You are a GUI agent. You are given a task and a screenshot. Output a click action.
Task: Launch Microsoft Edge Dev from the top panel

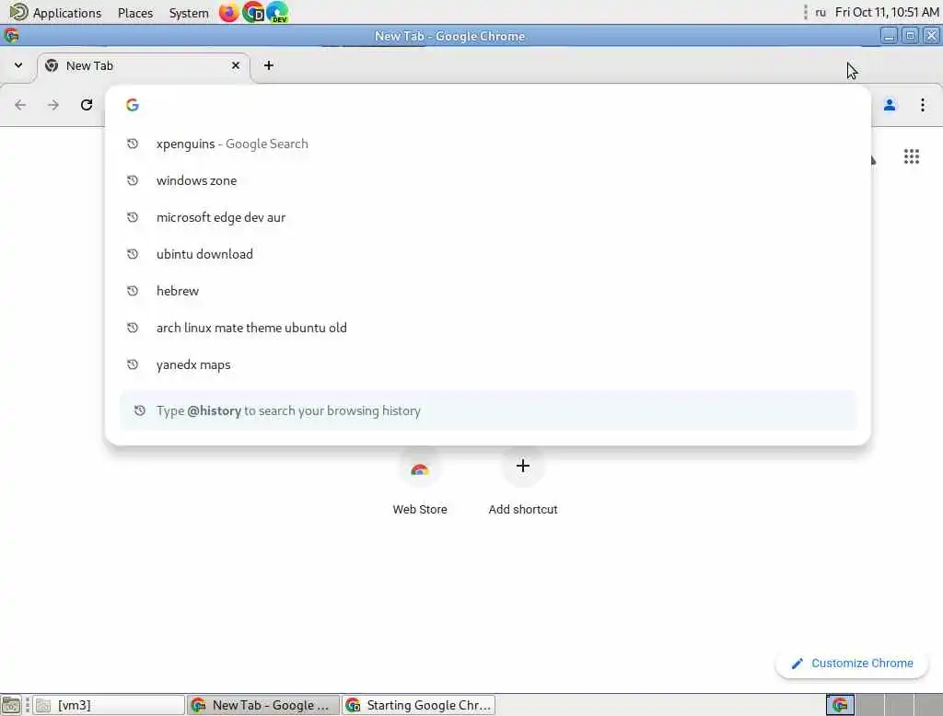(277, 12)
